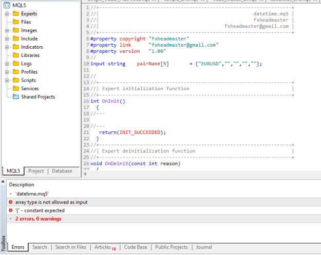This screenshot has width=321, height=255.
Task: Click the error icon for constant expected message
Action: (x=11, y=210)
